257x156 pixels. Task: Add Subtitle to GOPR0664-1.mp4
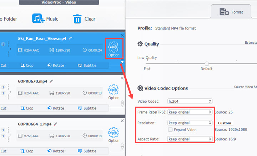tap(87, 151)
